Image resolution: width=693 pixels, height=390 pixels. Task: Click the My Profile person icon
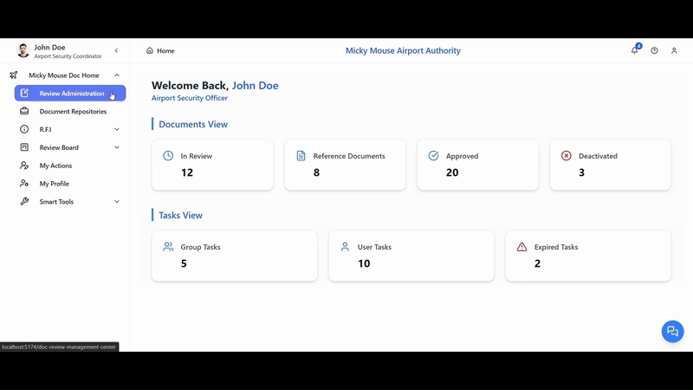[24, 184]
